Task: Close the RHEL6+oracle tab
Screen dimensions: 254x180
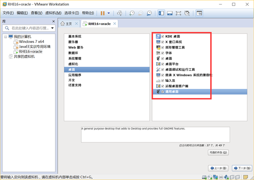Action: click(115, 24)
